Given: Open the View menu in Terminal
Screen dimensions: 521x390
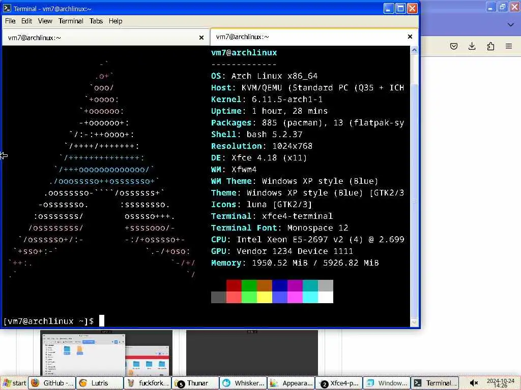Looking at the screenshot, I should pos(45,21).
